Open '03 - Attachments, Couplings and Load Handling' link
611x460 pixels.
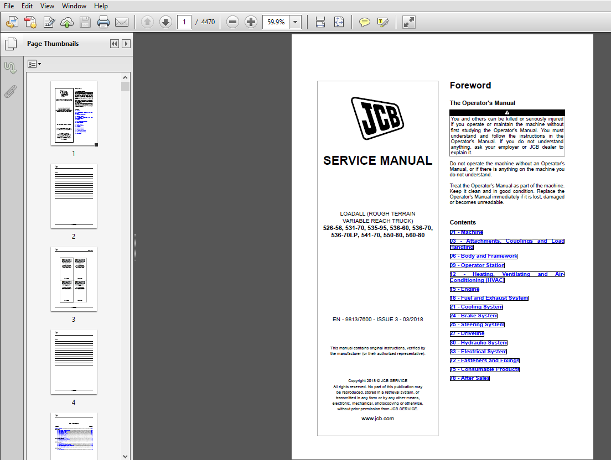tap(507, 244)
